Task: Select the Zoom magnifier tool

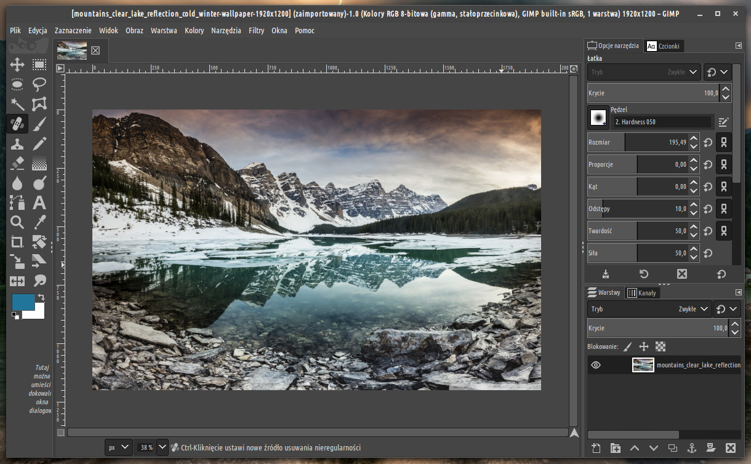Action: pos(17,222)
